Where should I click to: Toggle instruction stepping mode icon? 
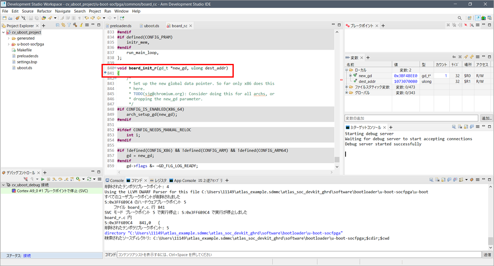[x=72, y=179]
